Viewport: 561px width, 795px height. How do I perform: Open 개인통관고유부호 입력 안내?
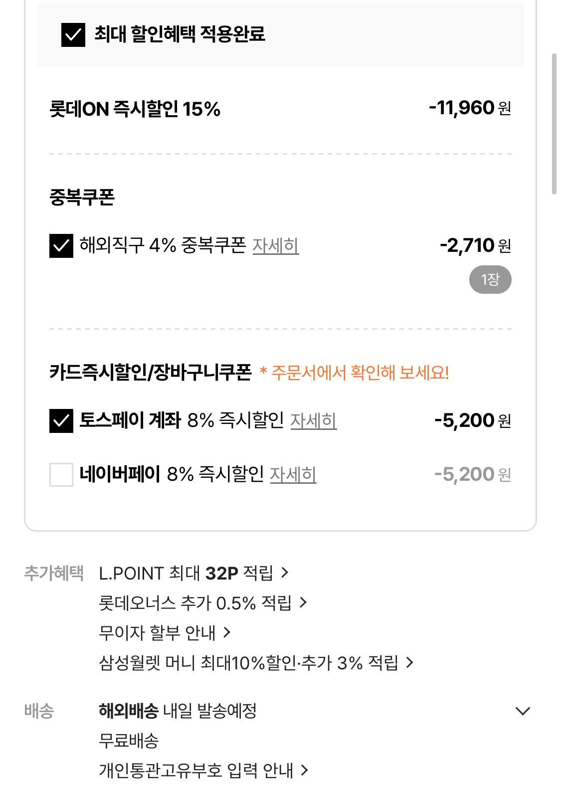pos(196,771)
